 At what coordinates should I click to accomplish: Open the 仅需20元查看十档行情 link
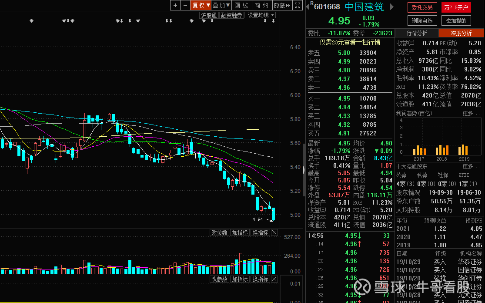350,42
